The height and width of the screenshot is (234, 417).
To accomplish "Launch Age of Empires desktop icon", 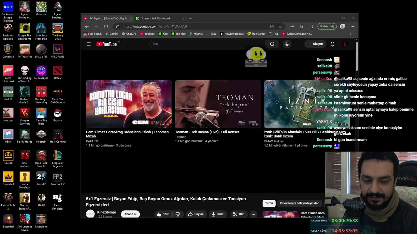I will pyautogui.click(x=58, y=10).
